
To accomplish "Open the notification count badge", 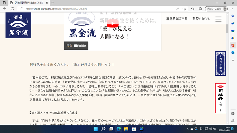I will click(x=232, y=129).
